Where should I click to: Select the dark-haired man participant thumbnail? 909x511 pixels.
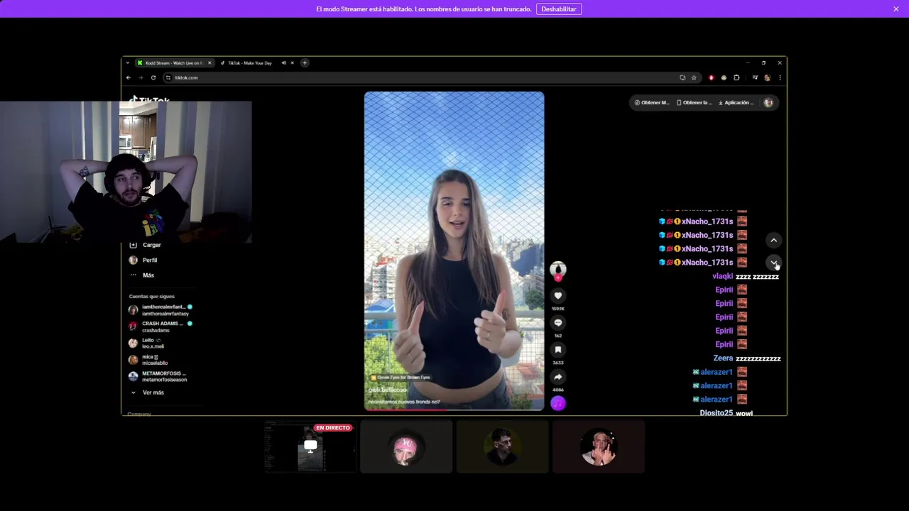[x=502, y=446]
